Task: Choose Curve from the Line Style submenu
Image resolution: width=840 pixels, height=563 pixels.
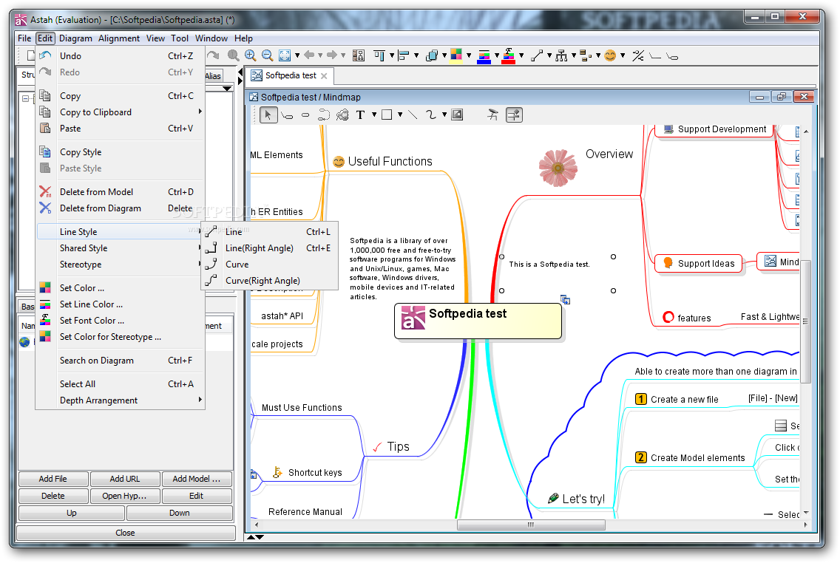Action: point(269,265)
